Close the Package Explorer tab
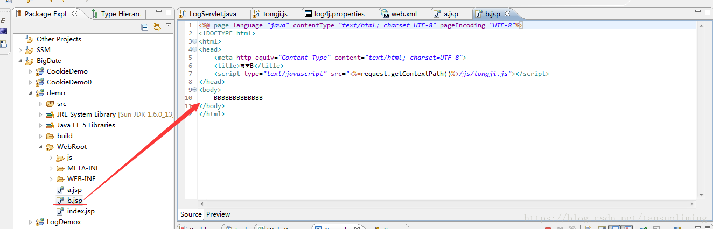 click(74, 13)
